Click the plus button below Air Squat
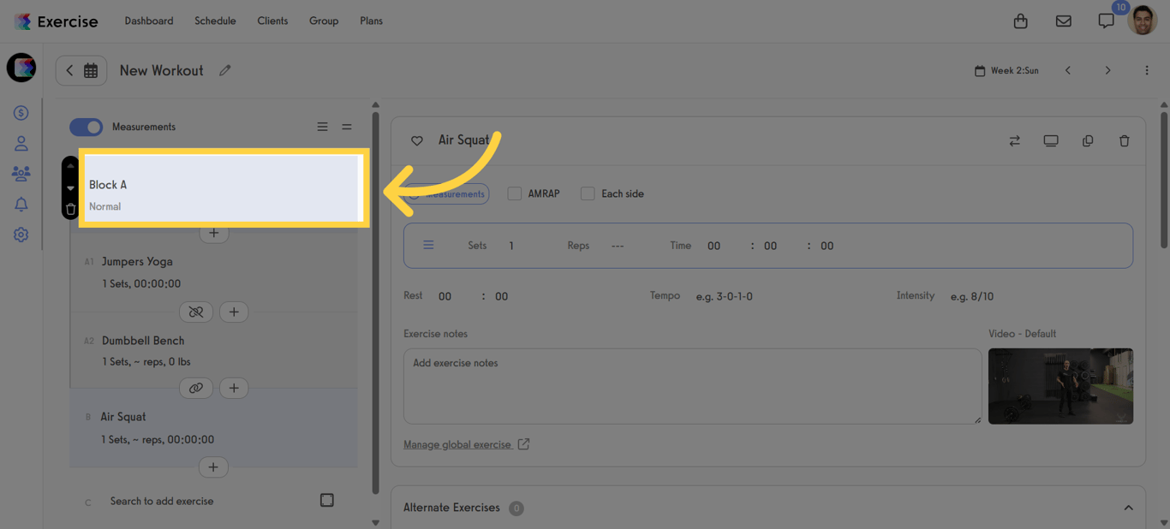This screenshot has width=1170, height=529. point(213,467)
